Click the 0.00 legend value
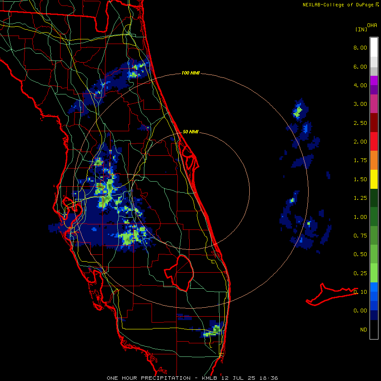This screenshot has width=381, height=381. coord(360,311)
